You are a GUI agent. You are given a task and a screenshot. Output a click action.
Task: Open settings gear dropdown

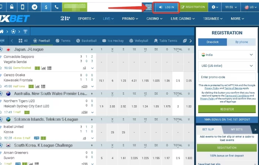[x=215, y=7]
